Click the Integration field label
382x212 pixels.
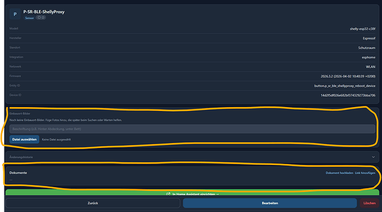(x=16, y=57)
